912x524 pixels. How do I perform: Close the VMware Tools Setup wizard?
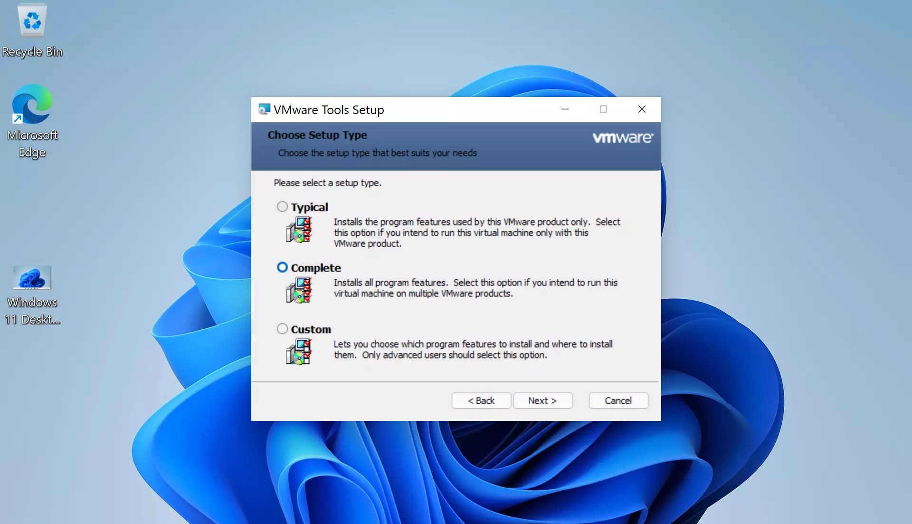[x=642, y=109]
